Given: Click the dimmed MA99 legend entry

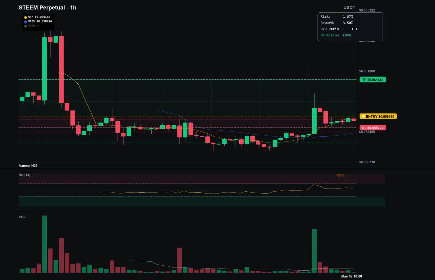Looking at the screenshot, I should (x=34, y=26).
